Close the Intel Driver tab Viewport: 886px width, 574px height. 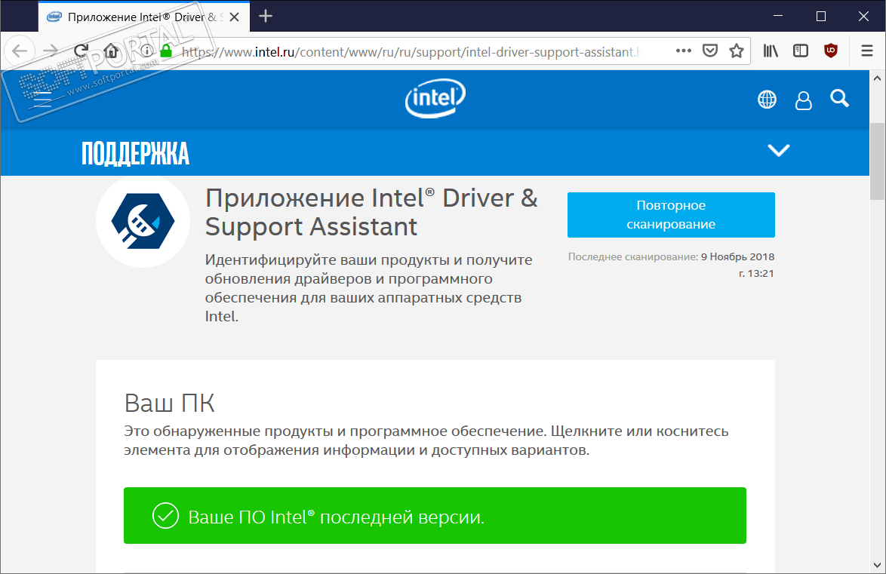[x=235, y=17]
